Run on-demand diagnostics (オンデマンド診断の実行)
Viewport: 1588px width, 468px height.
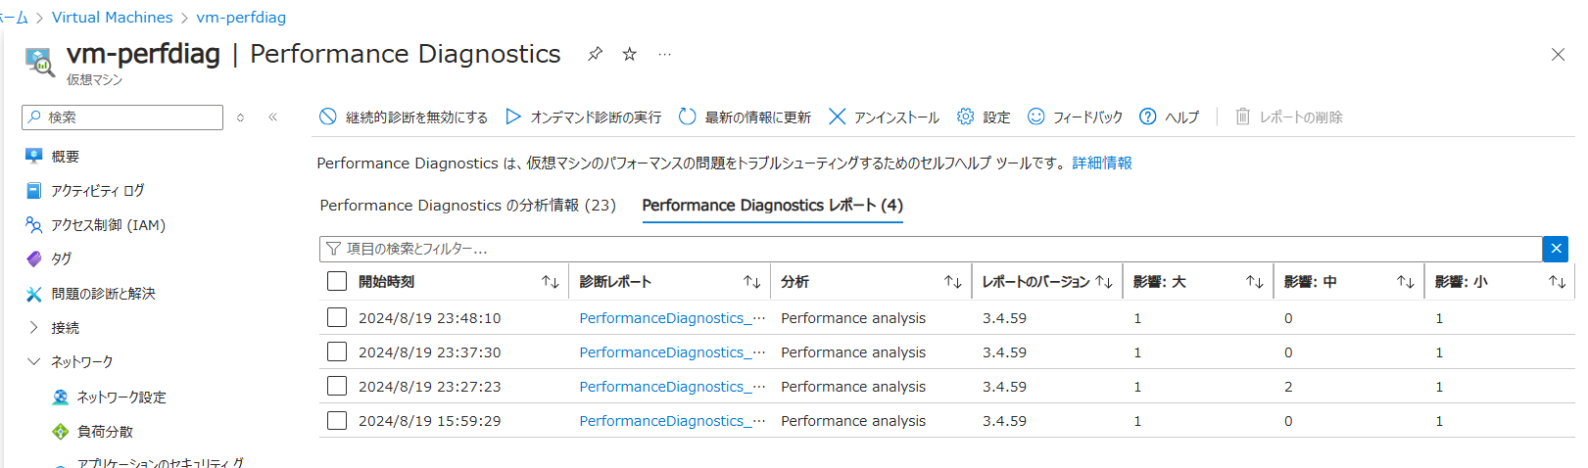[513, 117]
